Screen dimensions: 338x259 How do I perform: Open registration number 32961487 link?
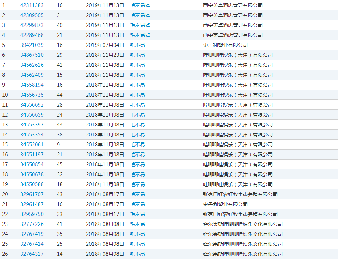click(32, 204)
